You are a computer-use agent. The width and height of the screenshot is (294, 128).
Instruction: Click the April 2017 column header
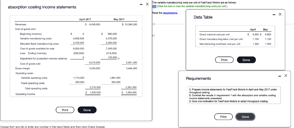pyautogui.click(x=85, y=19)
